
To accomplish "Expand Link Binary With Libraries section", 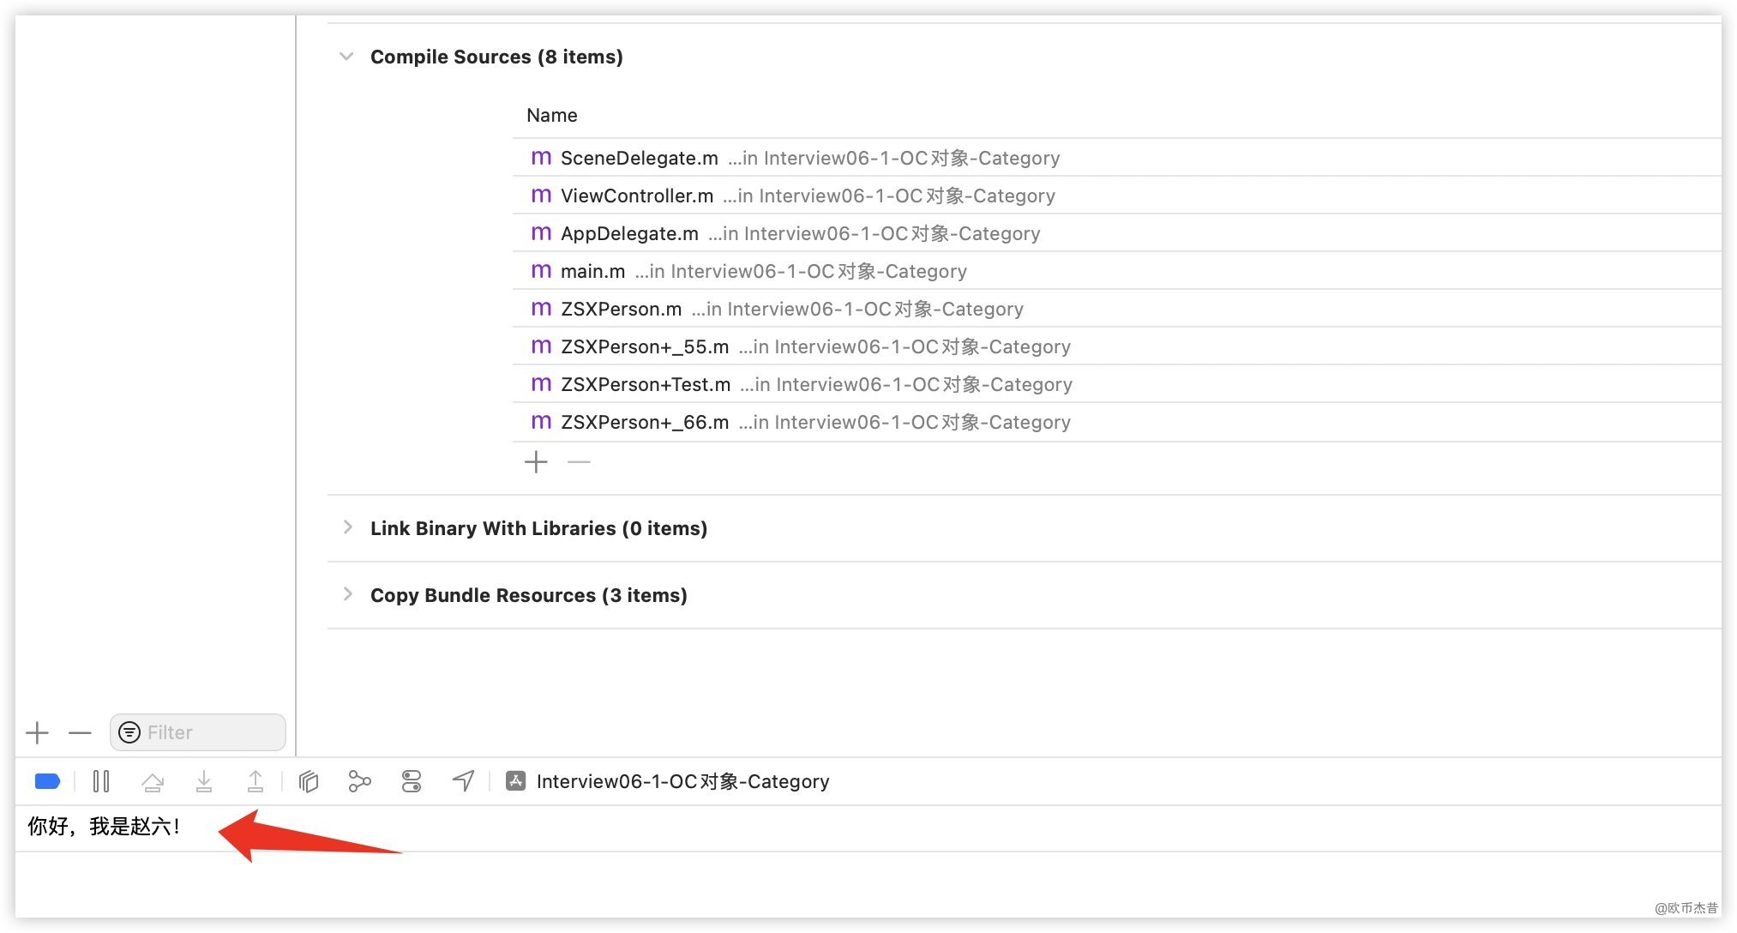I will [x=347, y=527].
